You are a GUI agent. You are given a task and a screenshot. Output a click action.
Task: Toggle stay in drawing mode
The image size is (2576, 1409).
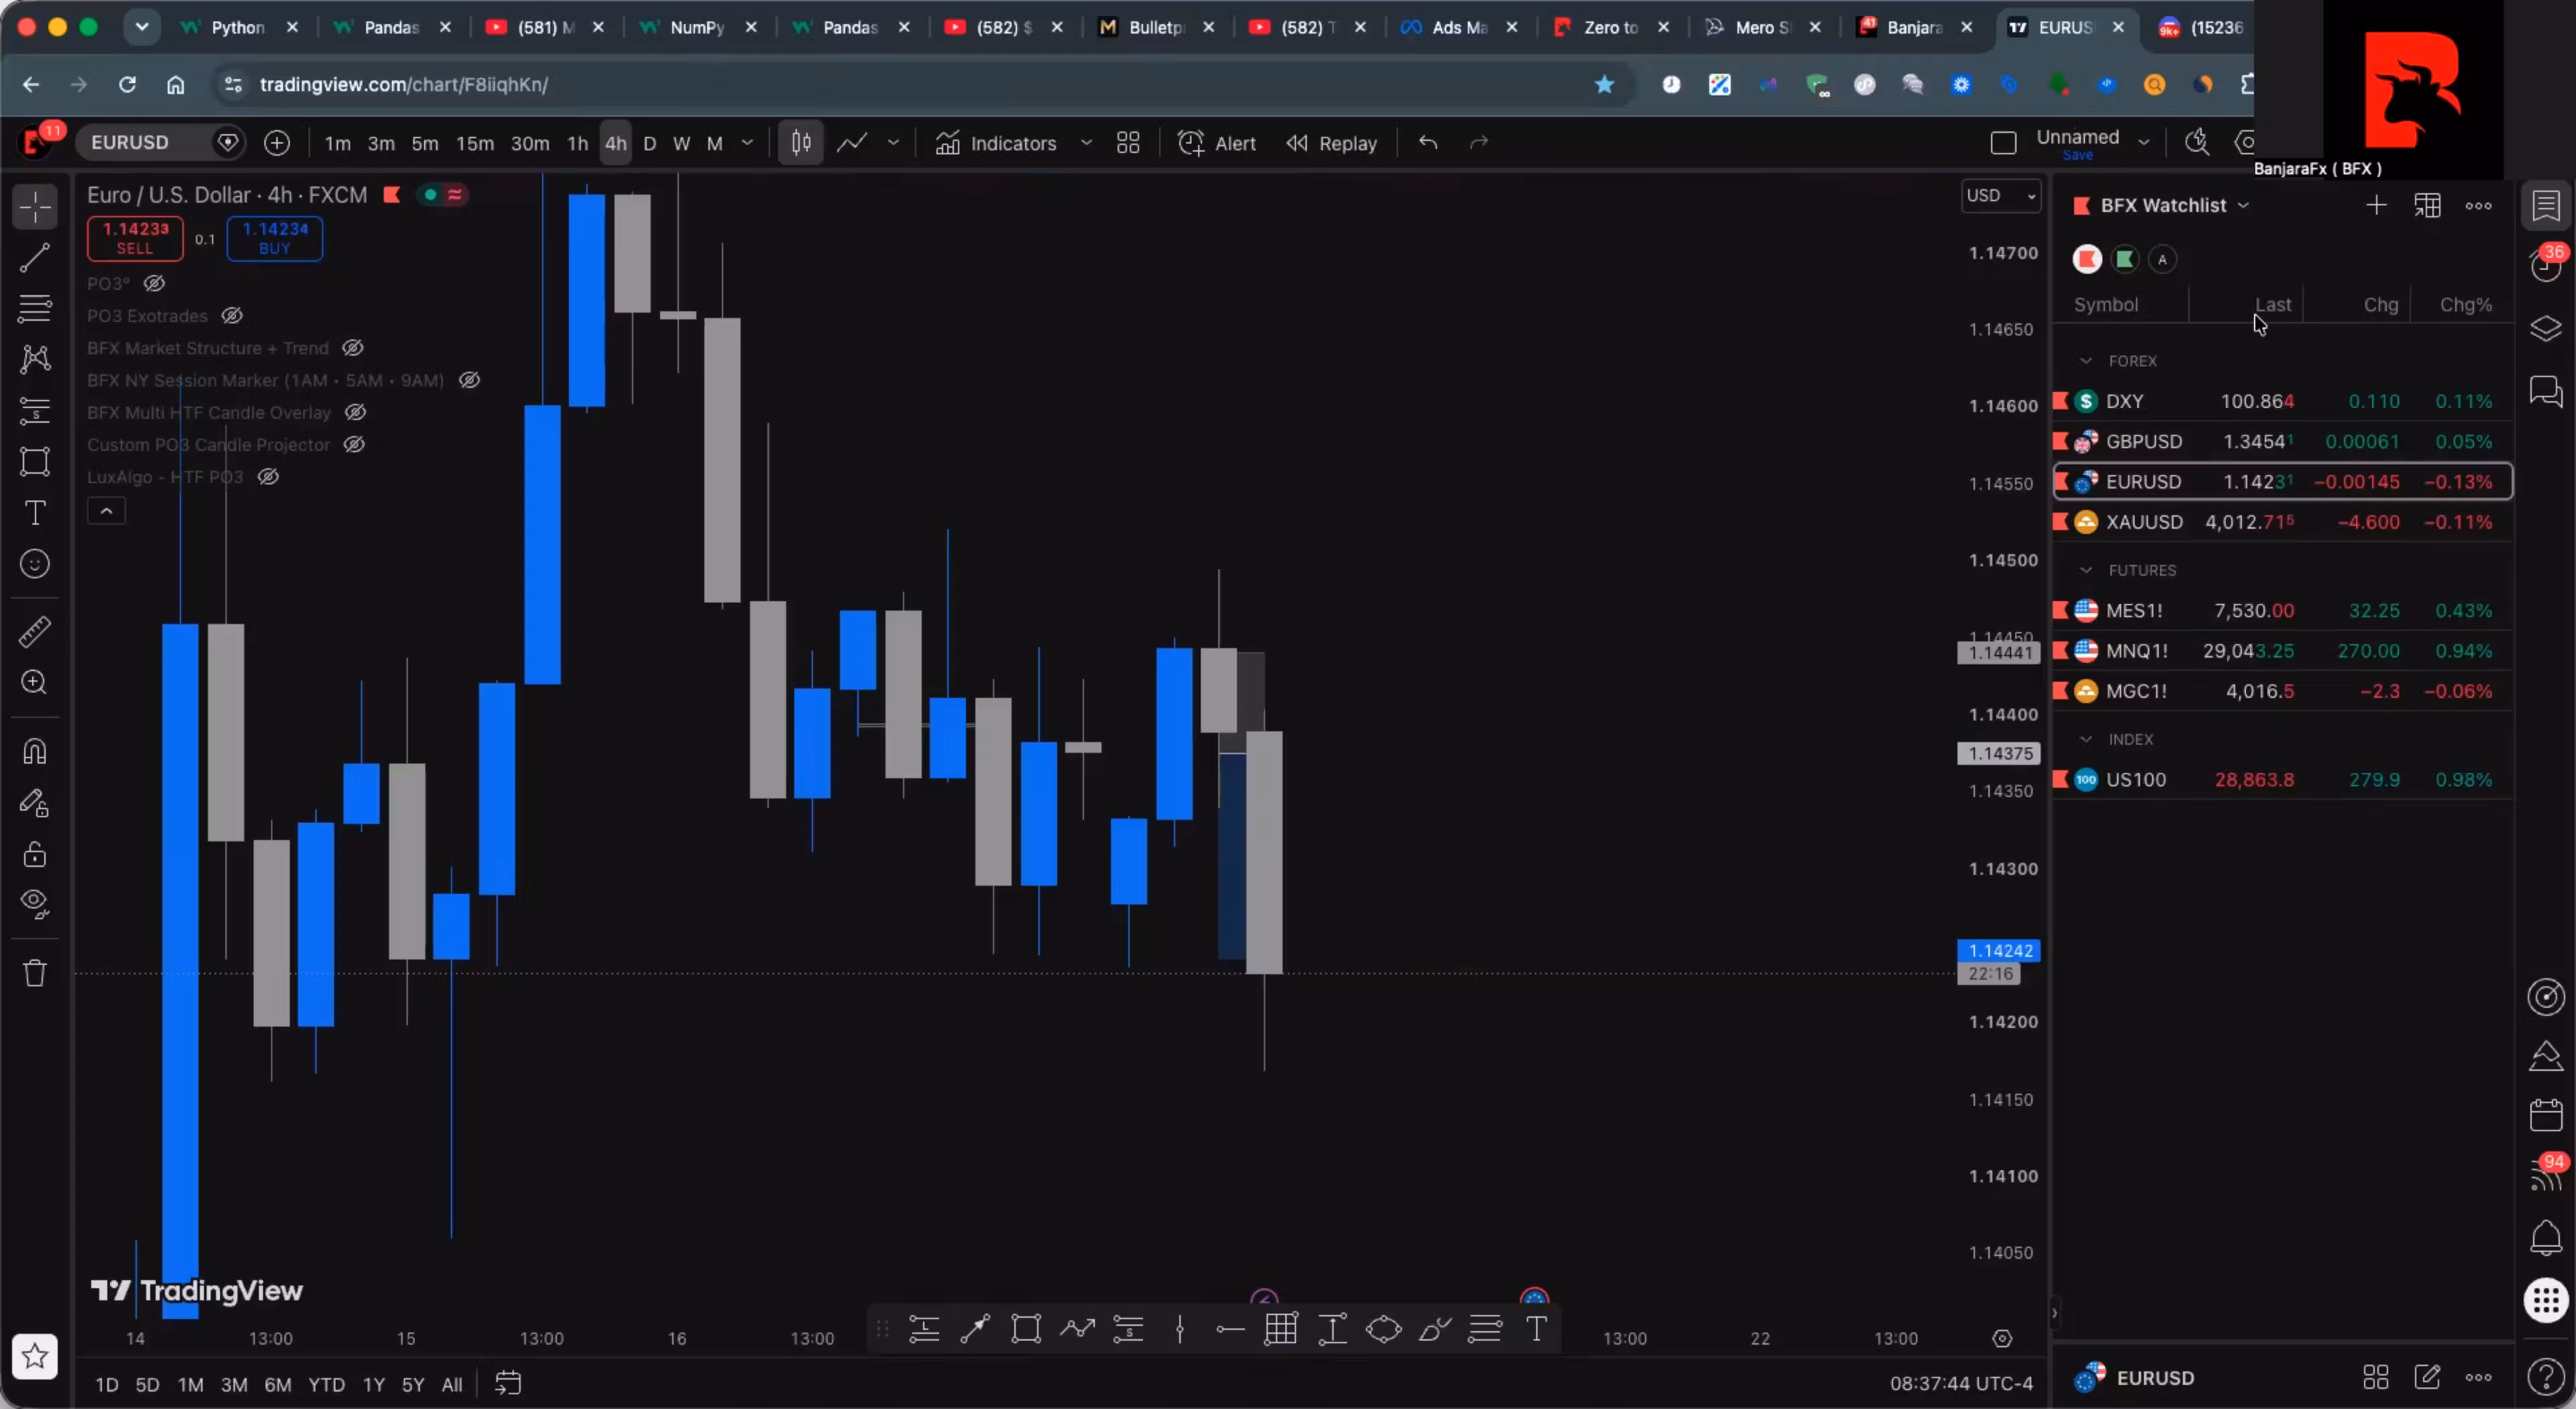[35, 803]
